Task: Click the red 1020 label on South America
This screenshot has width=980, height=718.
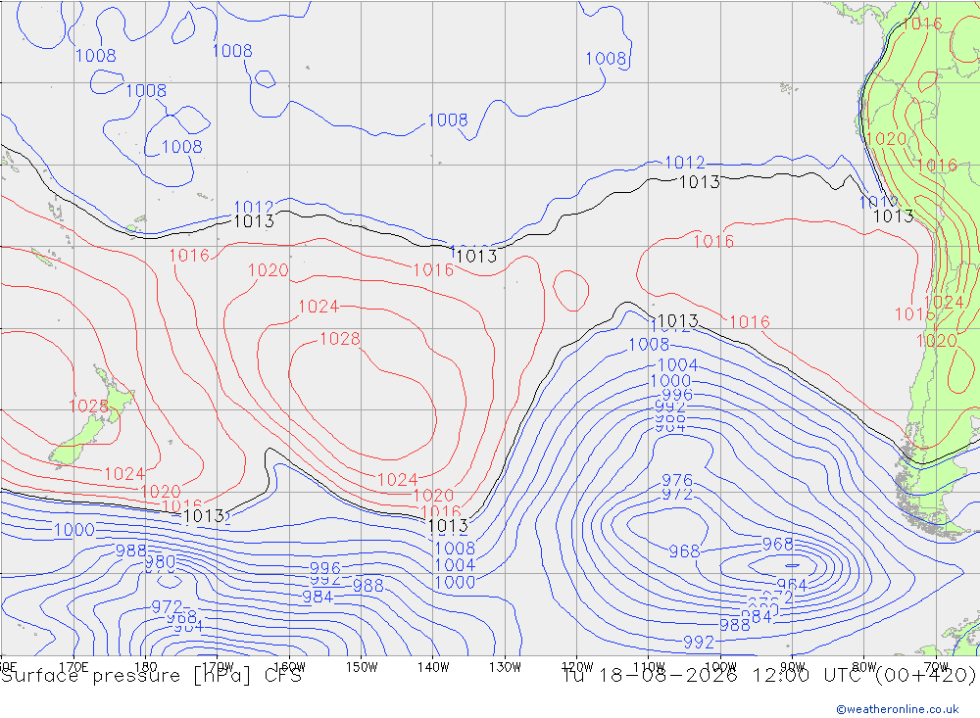Action: tap(886, 139)
